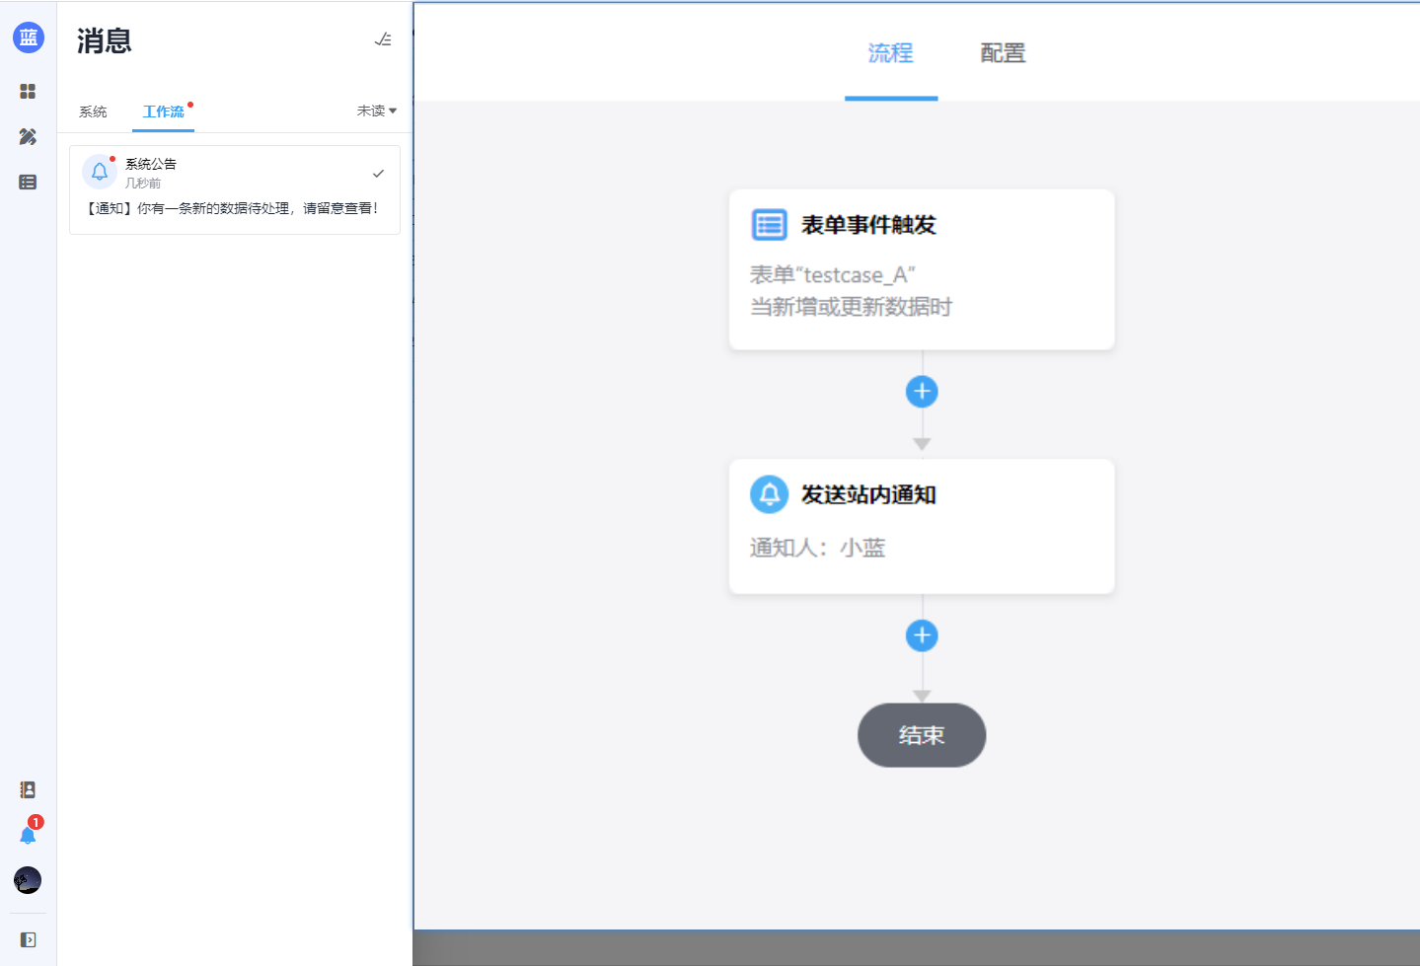Click the blue 蓝 workspace logo
Viewport: 1420px width, 966px height.
coord(28,37)
